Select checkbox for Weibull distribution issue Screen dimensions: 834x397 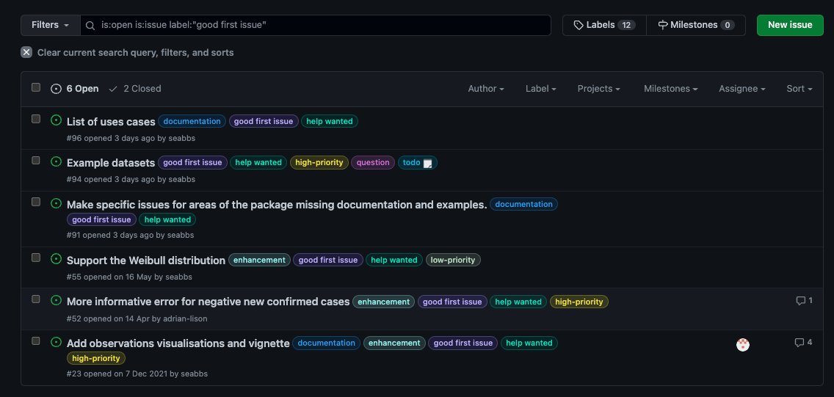click(x=36, y=258)
